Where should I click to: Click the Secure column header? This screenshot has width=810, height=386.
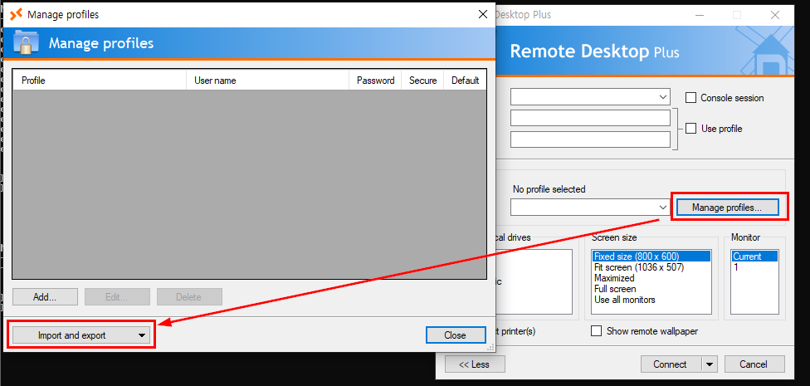(422, 81)
